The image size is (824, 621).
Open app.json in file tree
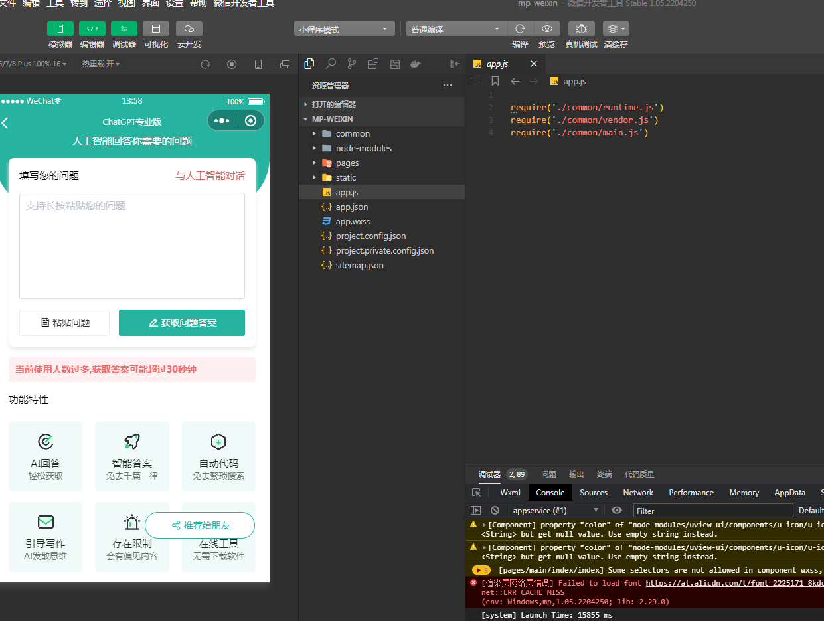point(382,207)
